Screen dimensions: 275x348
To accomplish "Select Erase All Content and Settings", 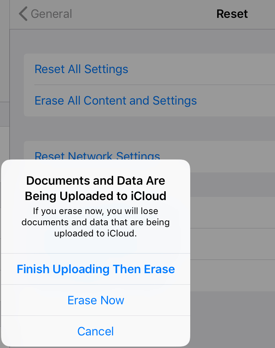I will pyautogui.click(x=116, y=100).
